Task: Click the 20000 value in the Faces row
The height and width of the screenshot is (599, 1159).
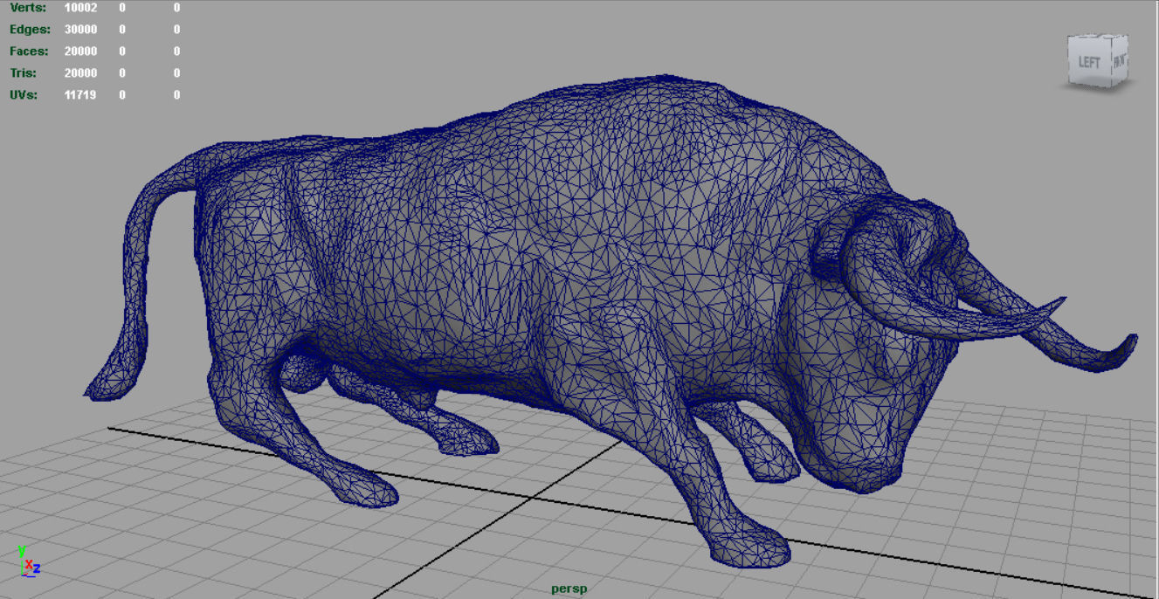Action: 80,52
